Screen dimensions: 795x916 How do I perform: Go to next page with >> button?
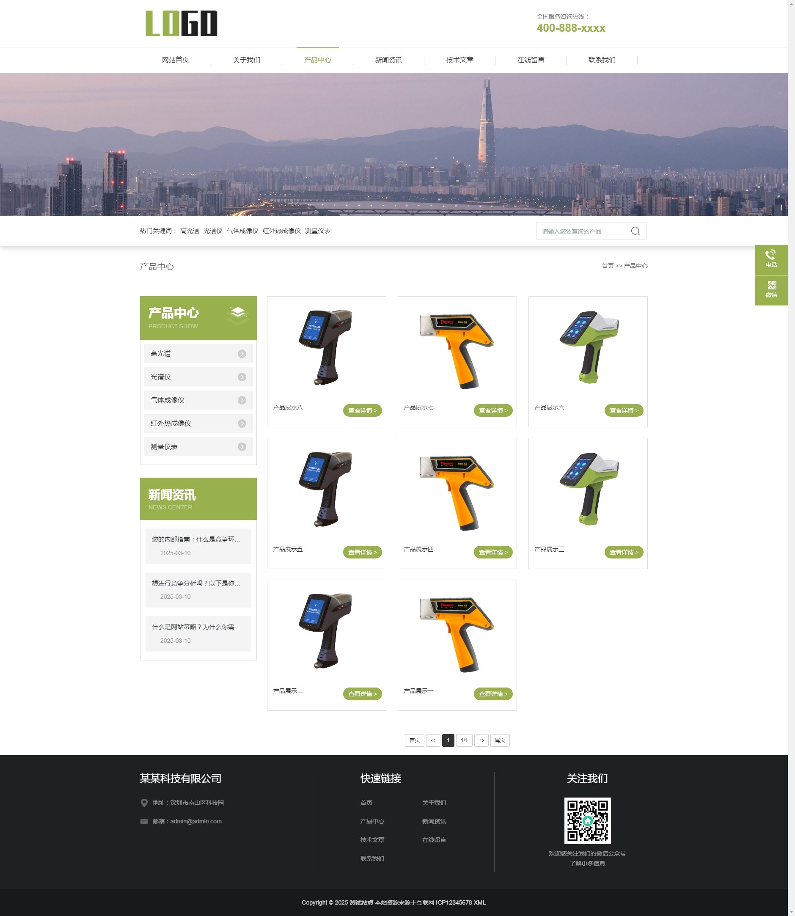tap(481, 740)
